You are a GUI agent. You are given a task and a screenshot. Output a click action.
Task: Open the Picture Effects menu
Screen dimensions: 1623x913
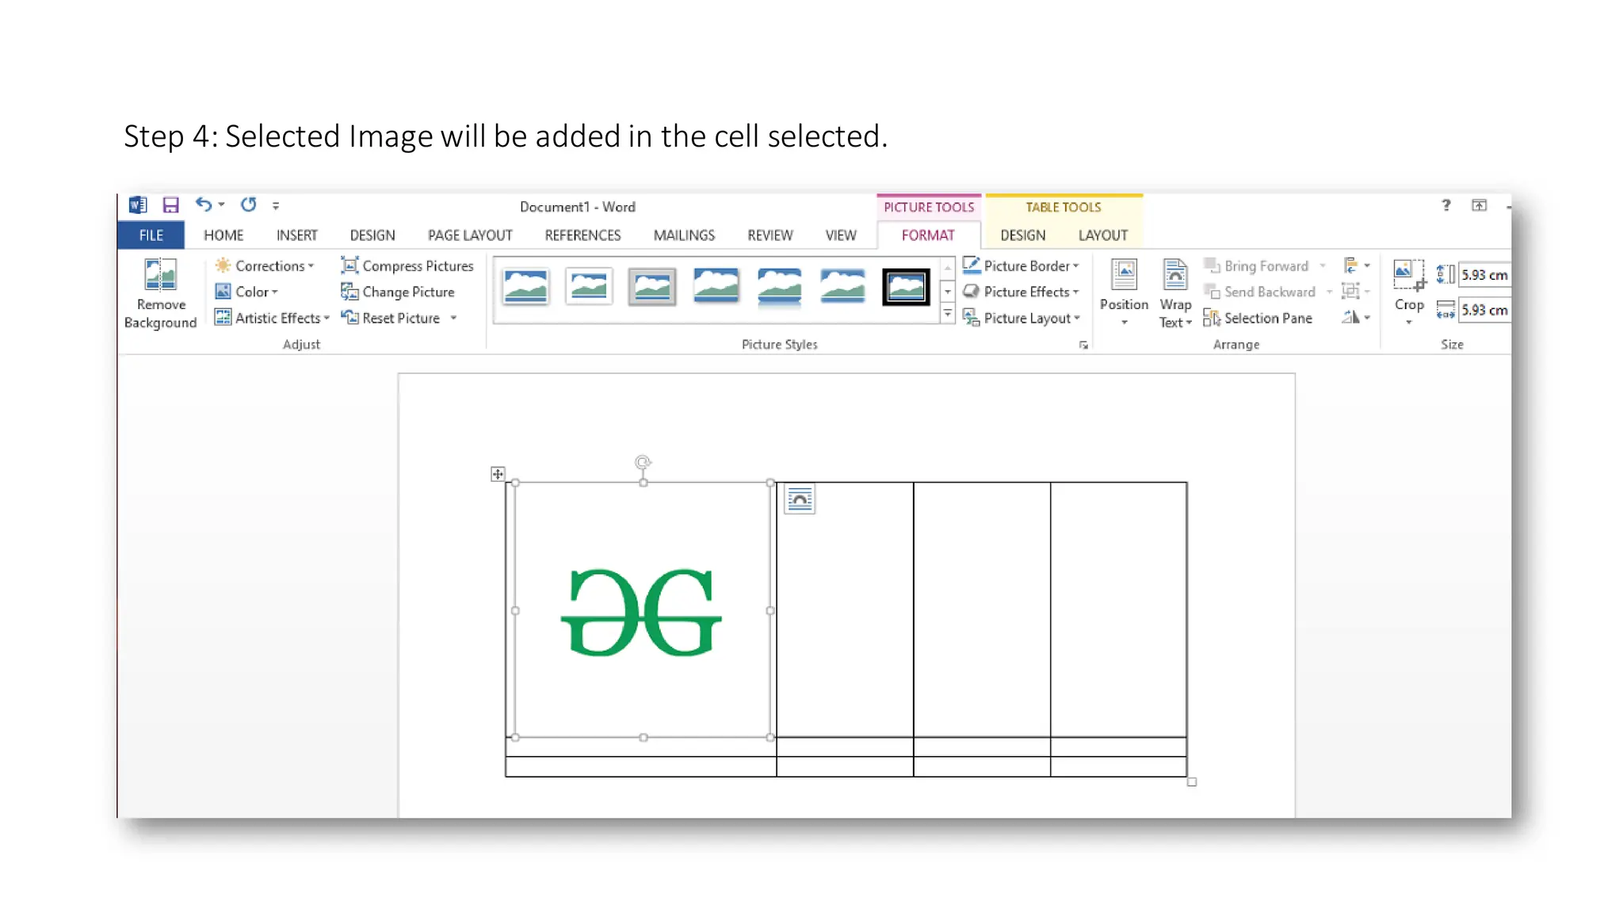pos(1021,292)
